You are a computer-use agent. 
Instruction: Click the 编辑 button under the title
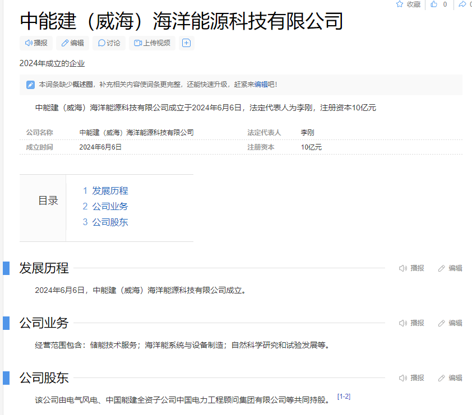tap(72, 43)
